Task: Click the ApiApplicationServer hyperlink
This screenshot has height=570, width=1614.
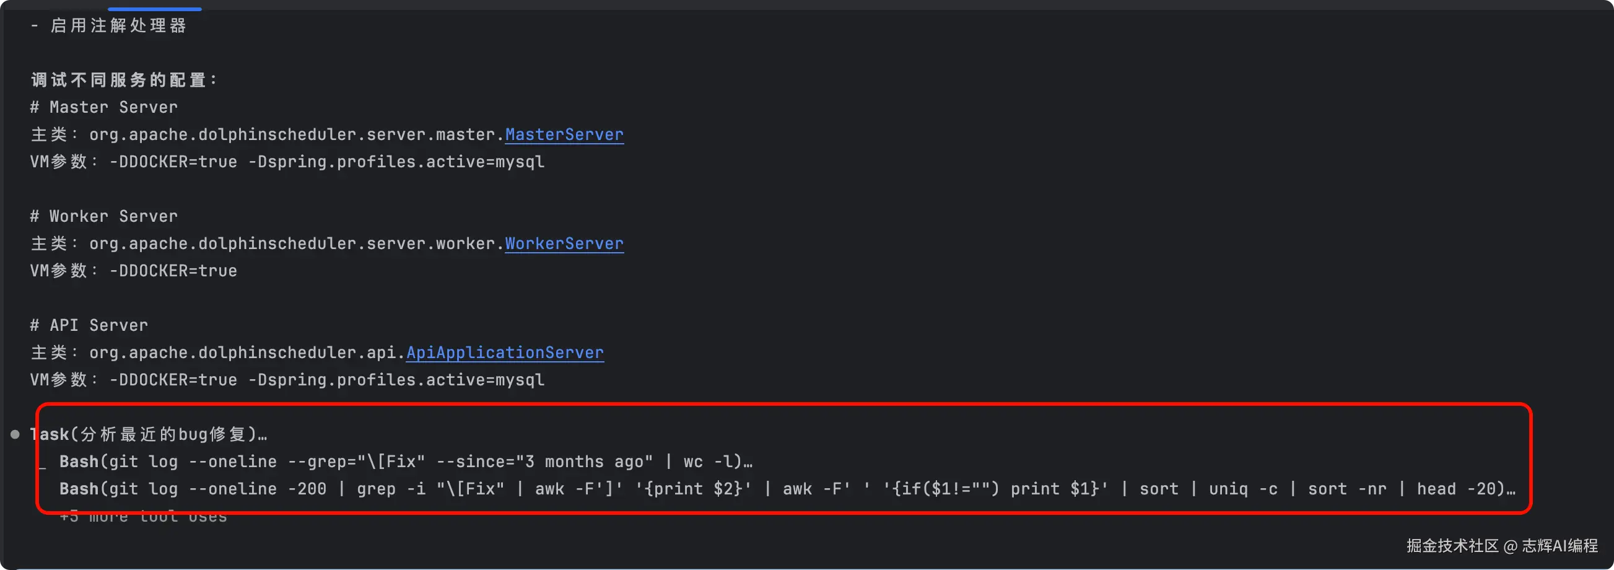Action: (x=504, y=353)
